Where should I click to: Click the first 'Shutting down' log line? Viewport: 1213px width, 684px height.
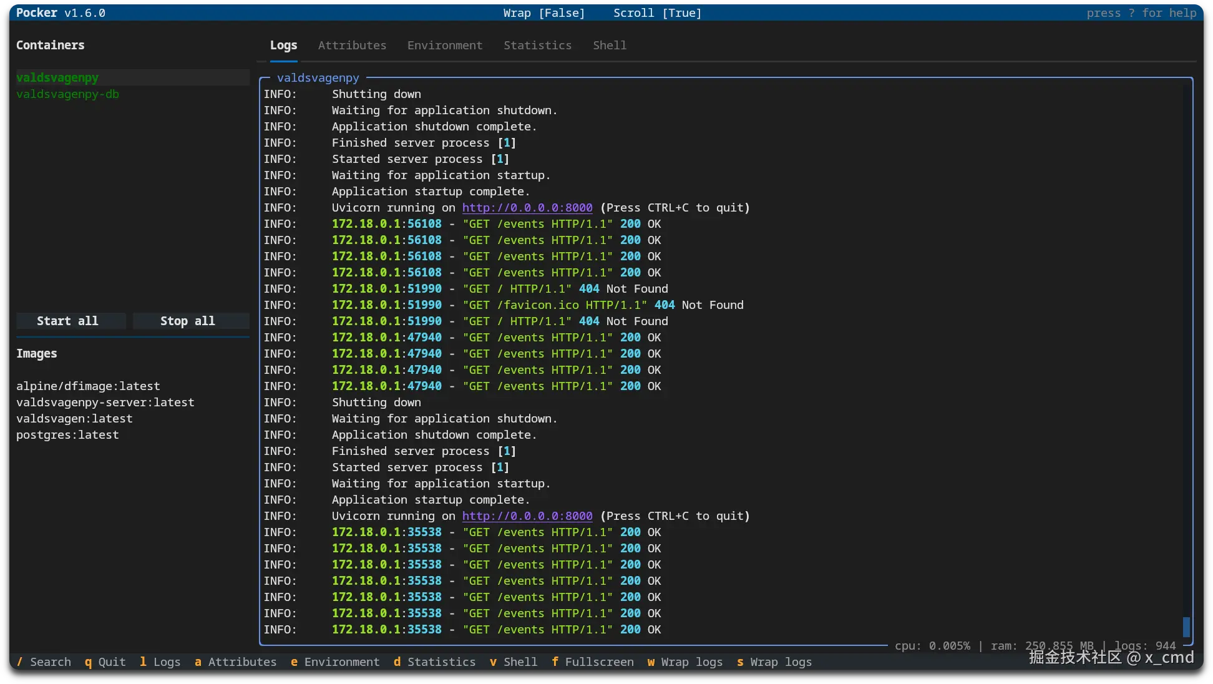pos(342,94)
